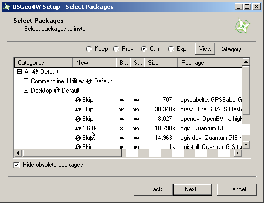Collapse the Desktop category
The image size is (264, 203).
pos(26,91)
